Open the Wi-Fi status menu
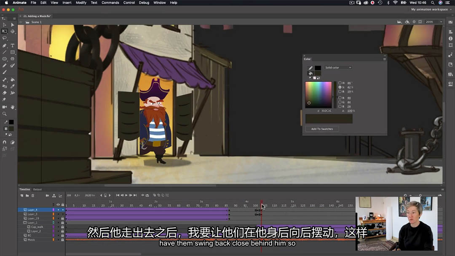 pos(395,3)
